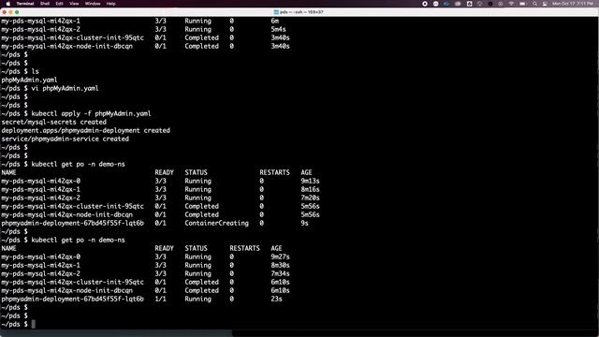Screen dimensions: 599x337
Task: Open the Window menu
Action: click(x=93, y=4)
